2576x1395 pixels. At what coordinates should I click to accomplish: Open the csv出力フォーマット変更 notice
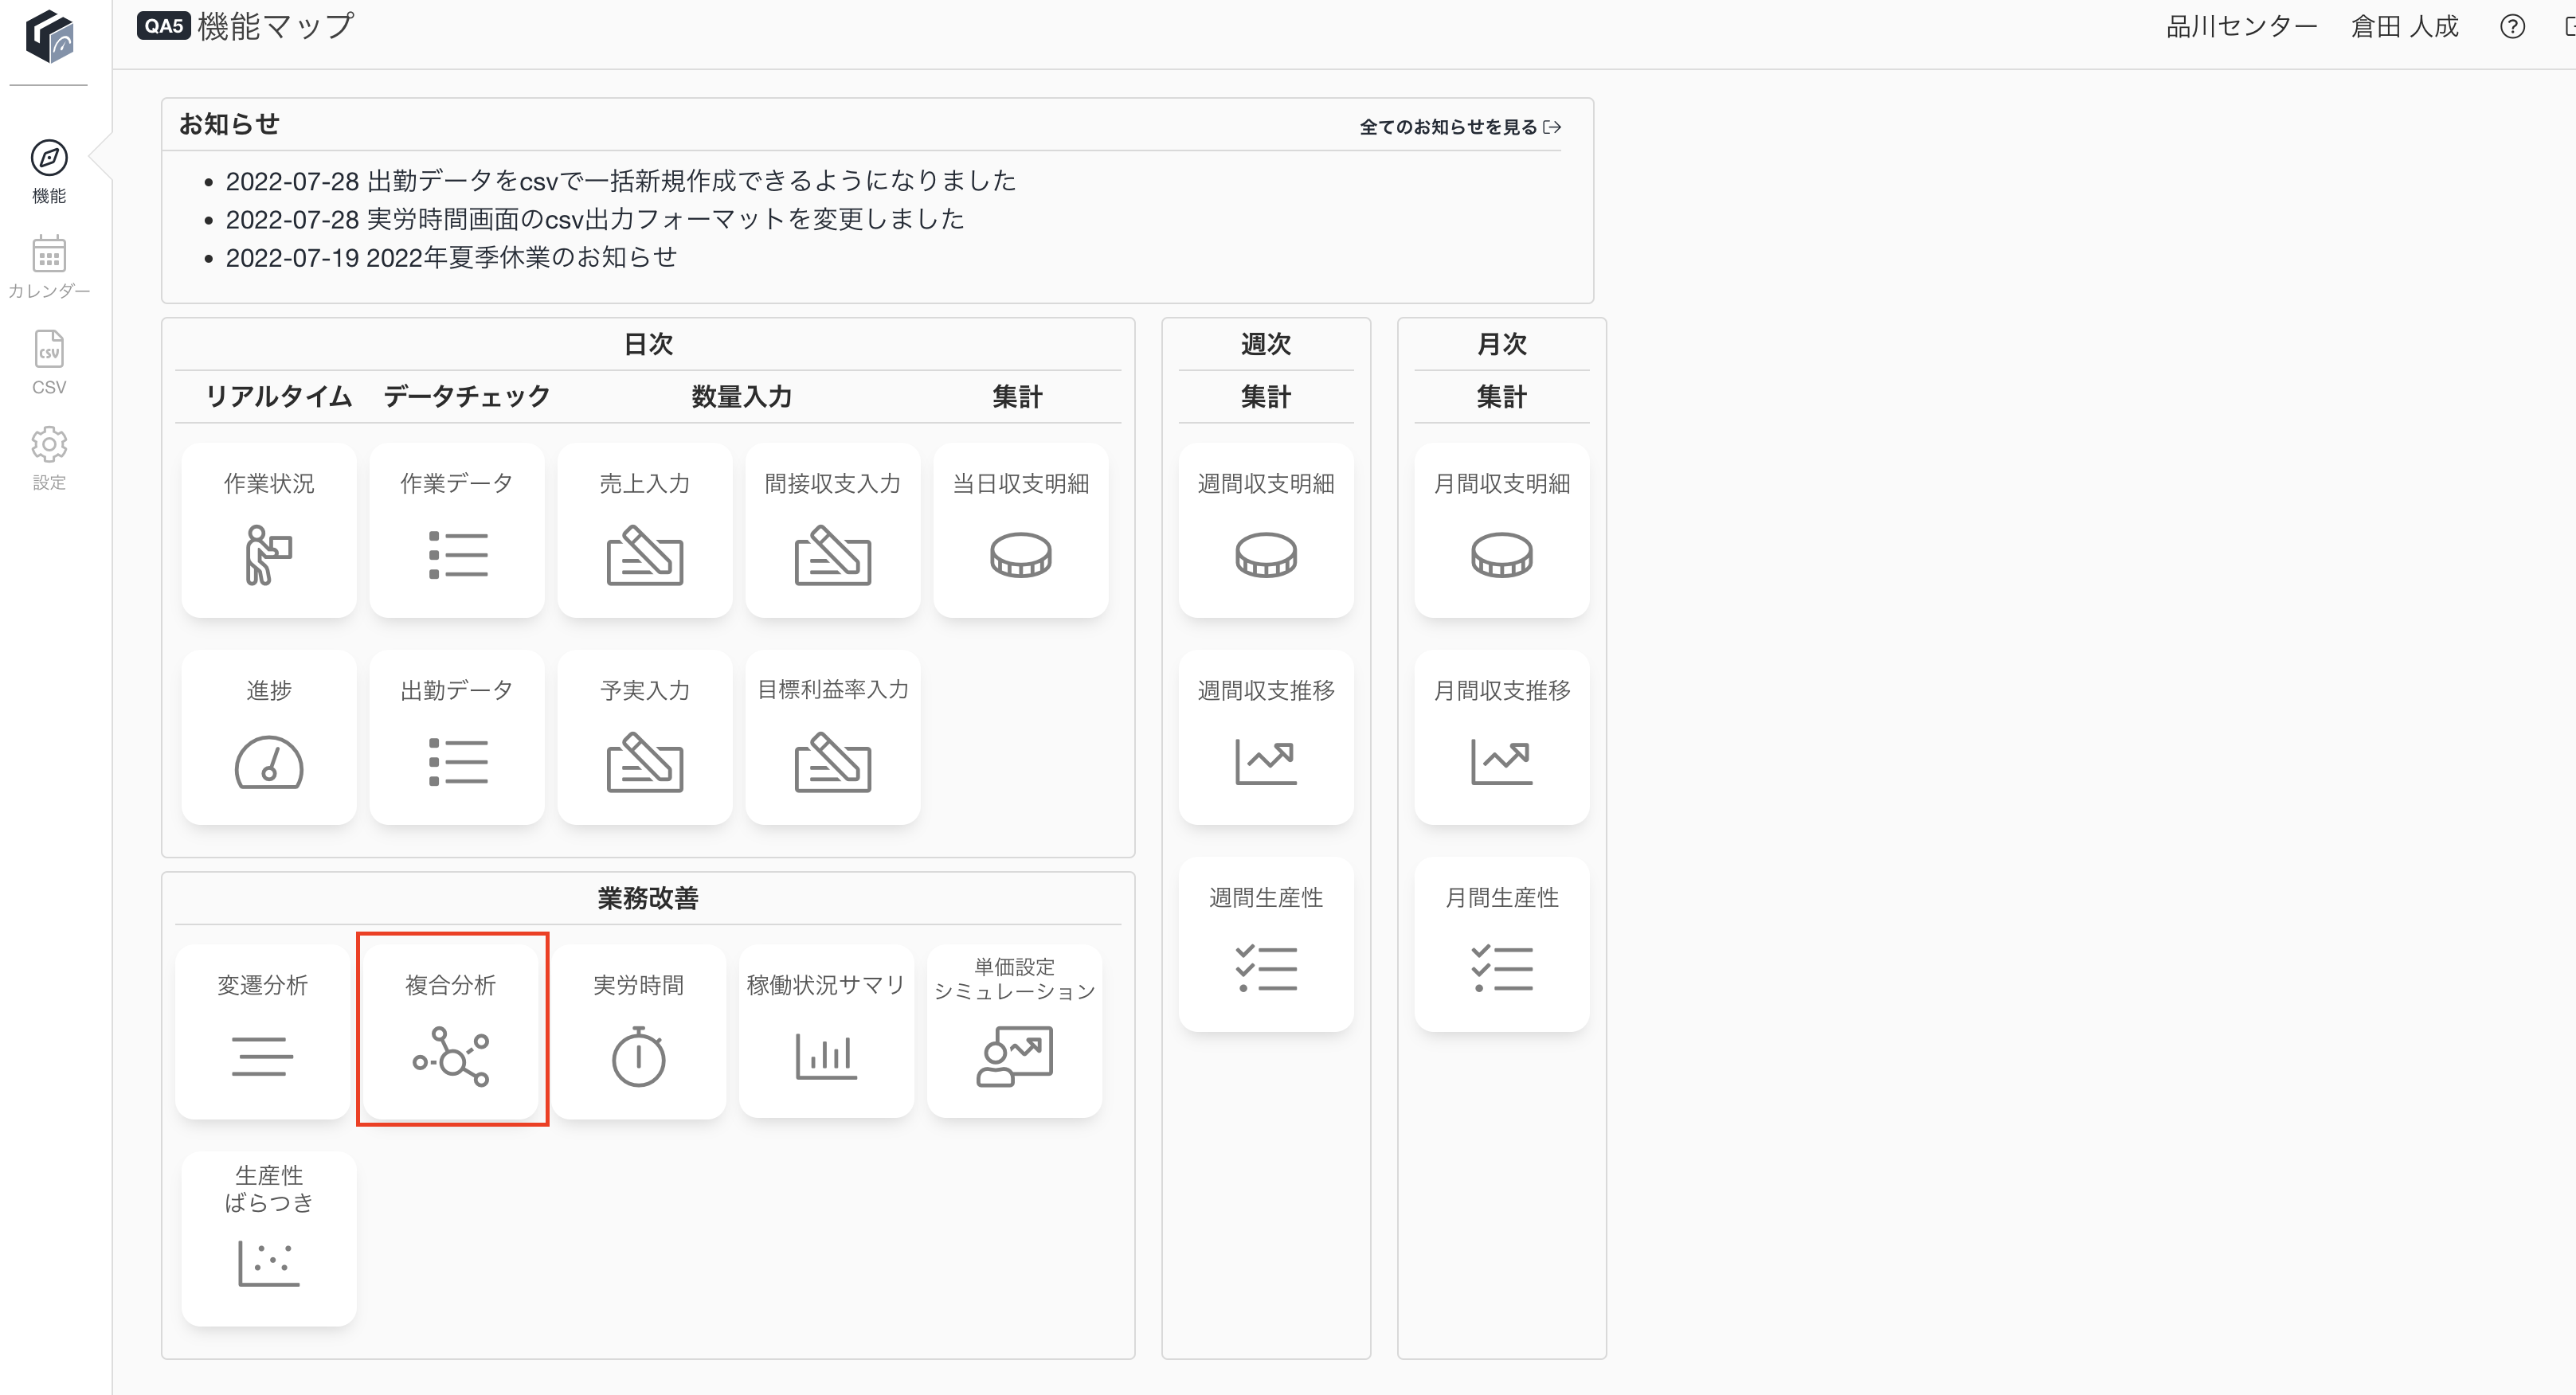[595, 219]
